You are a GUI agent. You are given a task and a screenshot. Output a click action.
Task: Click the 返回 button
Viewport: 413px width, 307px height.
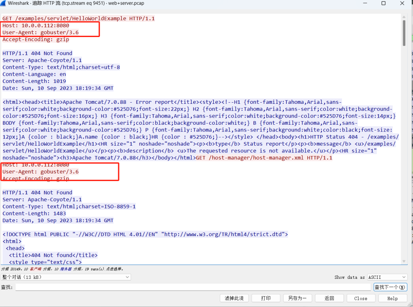click(329, 298)
